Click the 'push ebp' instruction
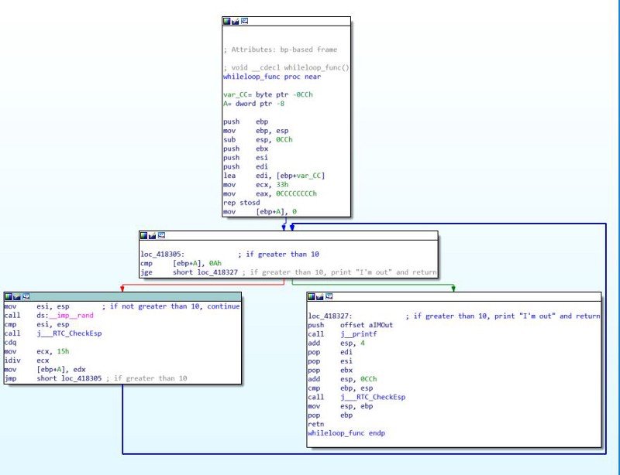 (x=246, y=121)
